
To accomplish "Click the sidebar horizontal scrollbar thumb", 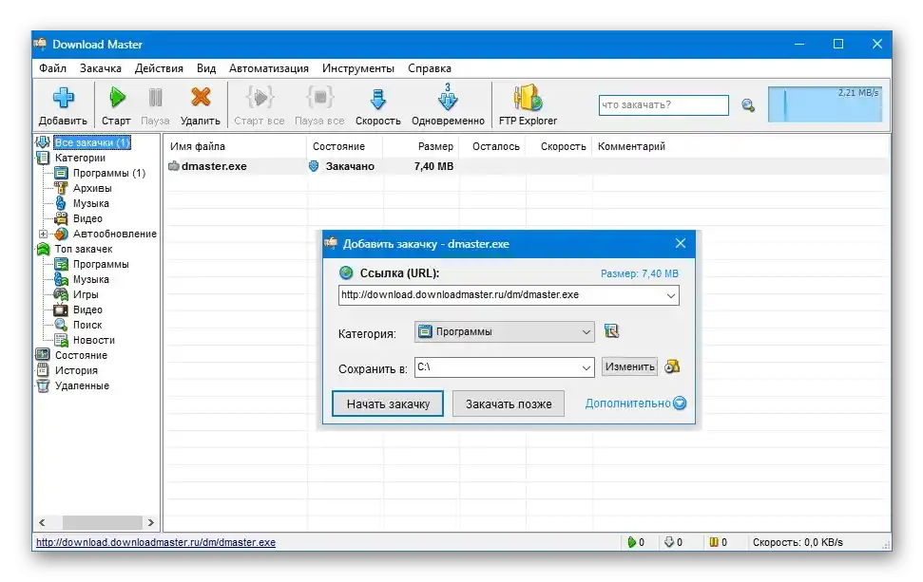I will 103,522.
